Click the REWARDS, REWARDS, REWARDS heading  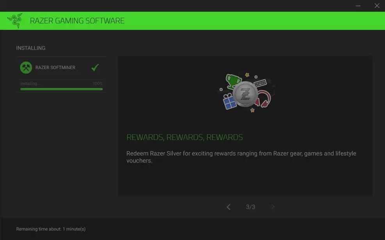point(185,137)
